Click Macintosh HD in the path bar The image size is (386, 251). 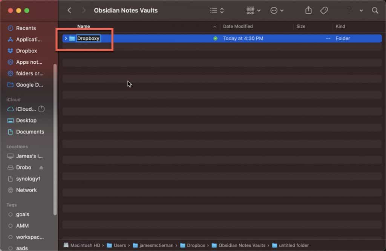pos(82,245)
